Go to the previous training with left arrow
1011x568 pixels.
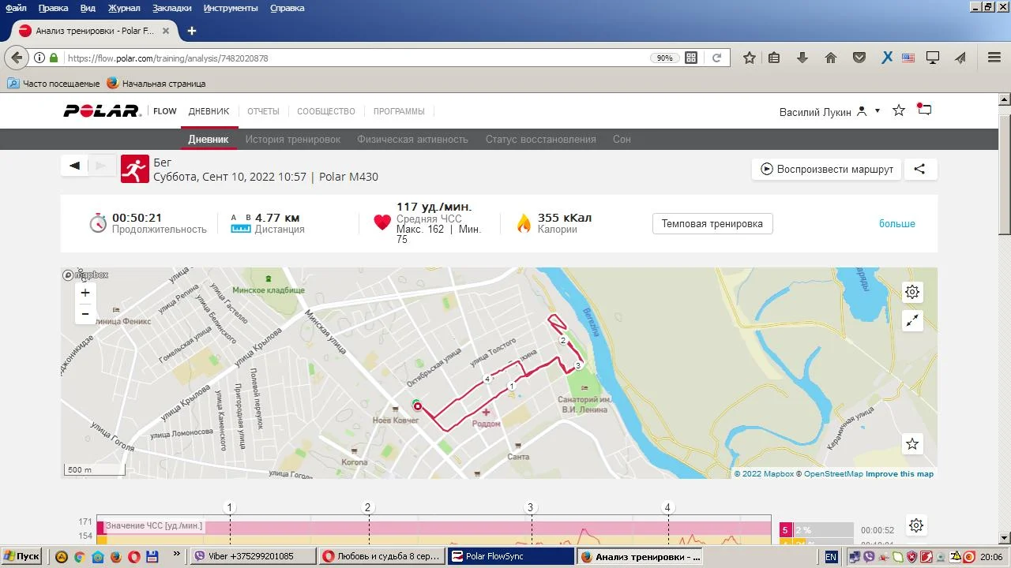point(75,166)
